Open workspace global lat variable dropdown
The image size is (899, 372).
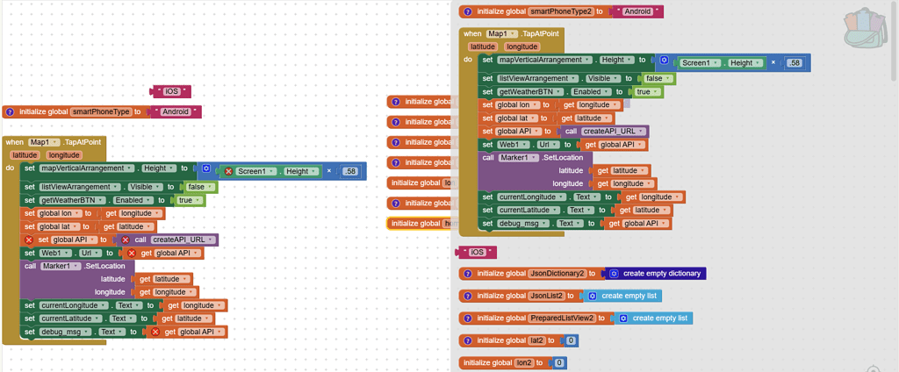click(x=55, y=226)
